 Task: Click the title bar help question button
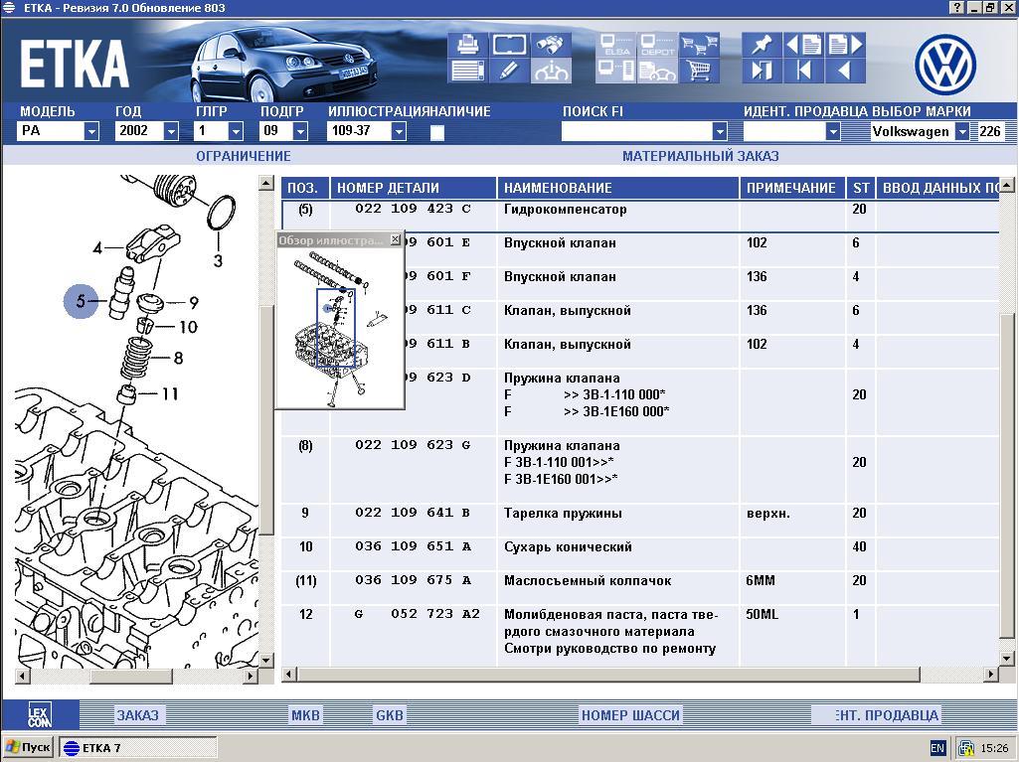(957, 8)
